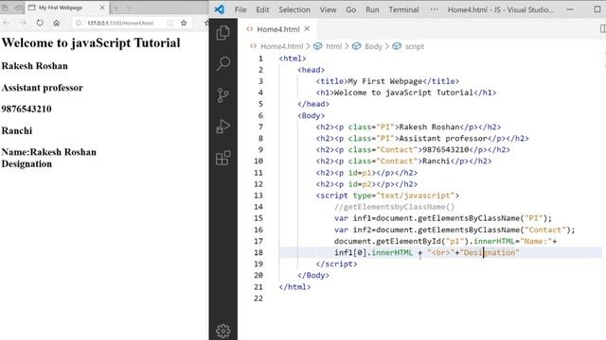The width and height of the screenshot is (606, 340).
Task: Open a new browser tab
Action: pos(116,8)
